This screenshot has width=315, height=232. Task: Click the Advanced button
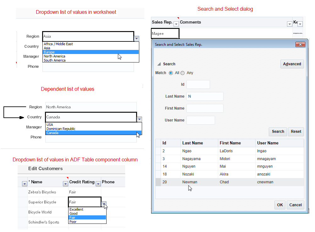click(292, 64)
